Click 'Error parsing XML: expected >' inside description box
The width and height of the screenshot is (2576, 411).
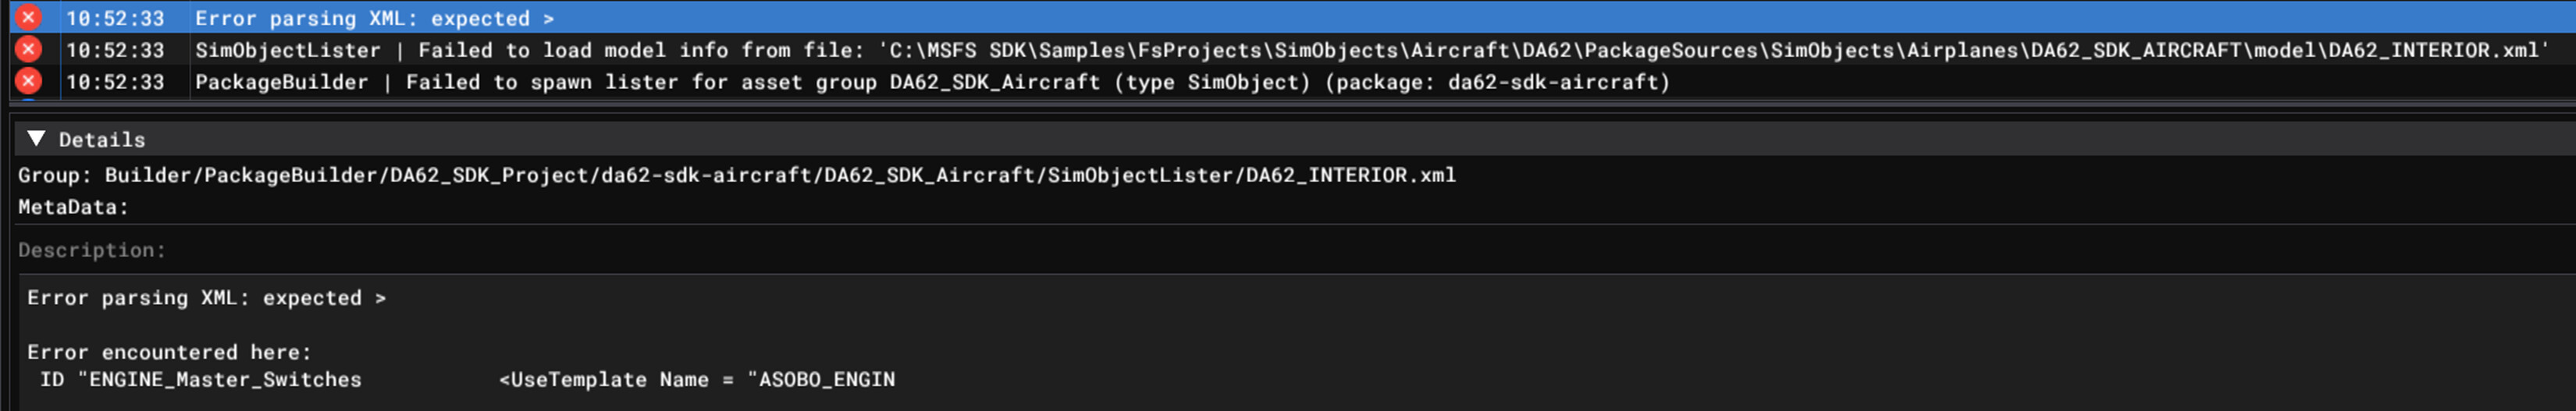click(206, 298)
